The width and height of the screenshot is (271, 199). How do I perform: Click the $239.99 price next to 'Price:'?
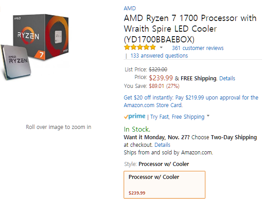coord(161,78)
